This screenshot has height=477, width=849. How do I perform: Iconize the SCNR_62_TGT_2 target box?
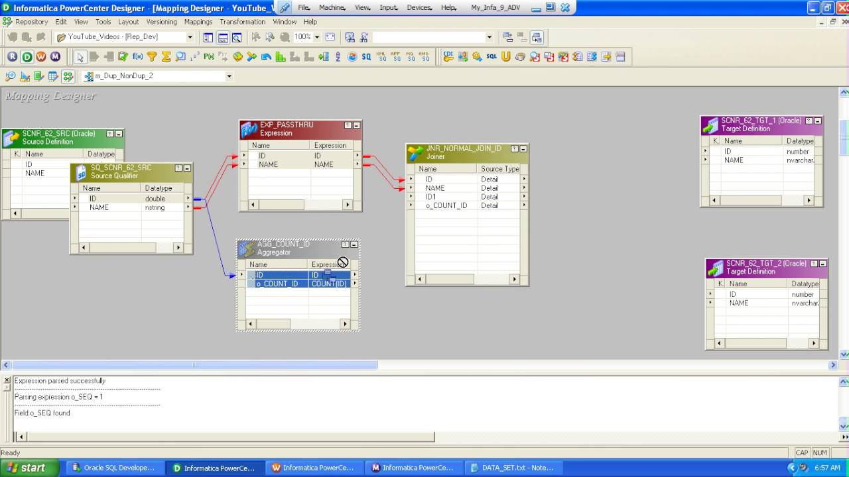click(822, 264)
